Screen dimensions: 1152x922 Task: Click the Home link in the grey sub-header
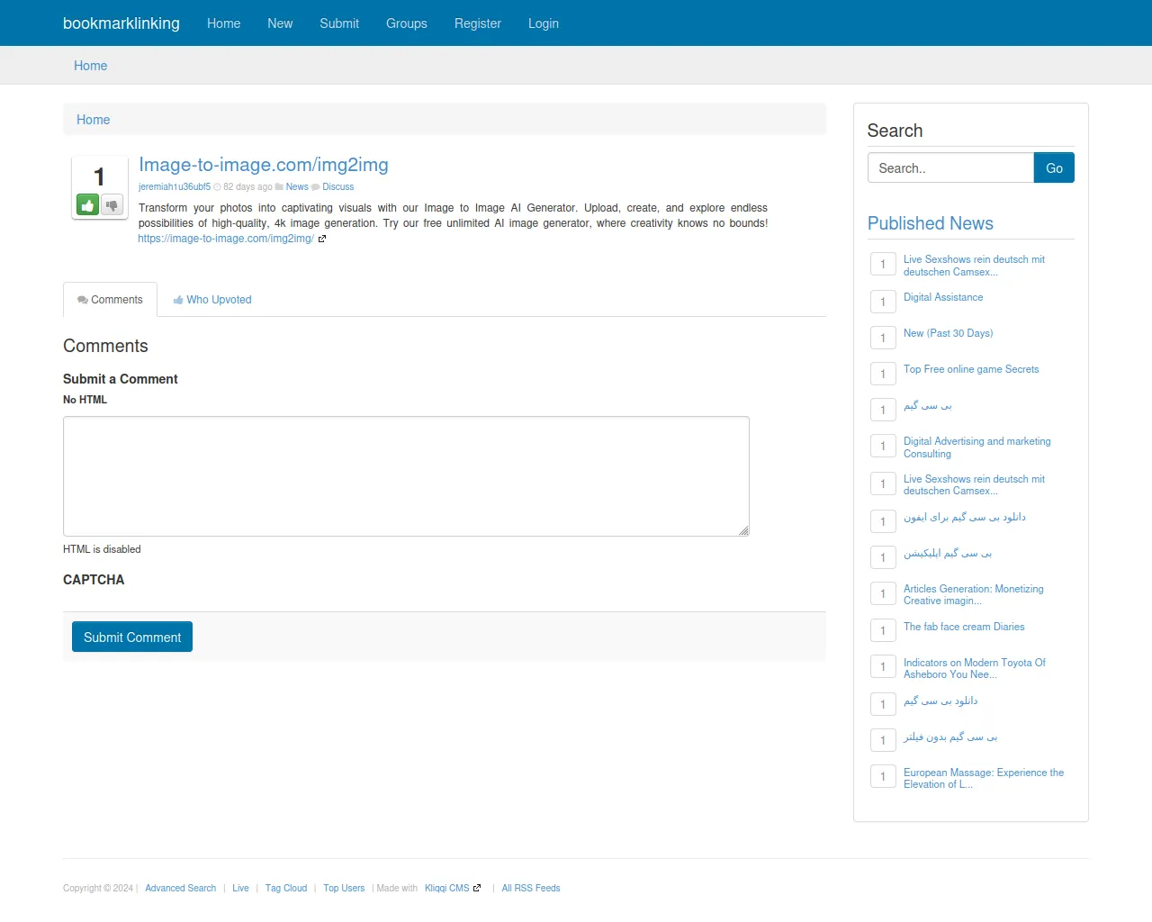click(x=90, y=66)
